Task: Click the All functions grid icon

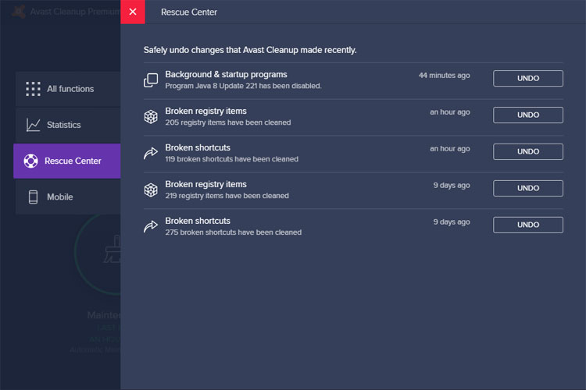Action: tap(33, 89)
